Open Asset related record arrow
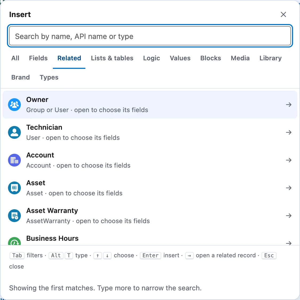The width and height of the screenshot is (300, 300). tap(289, 188)
